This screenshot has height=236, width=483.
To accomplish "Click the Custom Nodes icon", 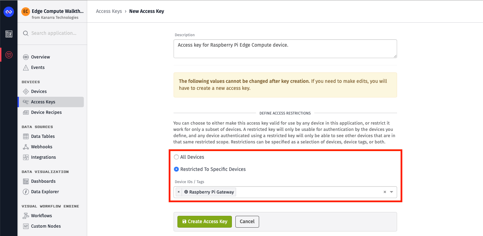I will (x=26, y=226).
